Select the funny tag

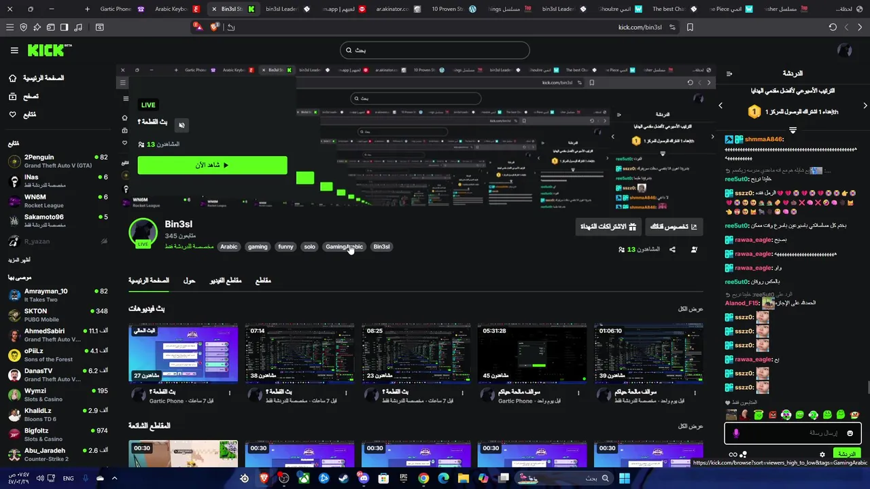(x=285, y=247)
